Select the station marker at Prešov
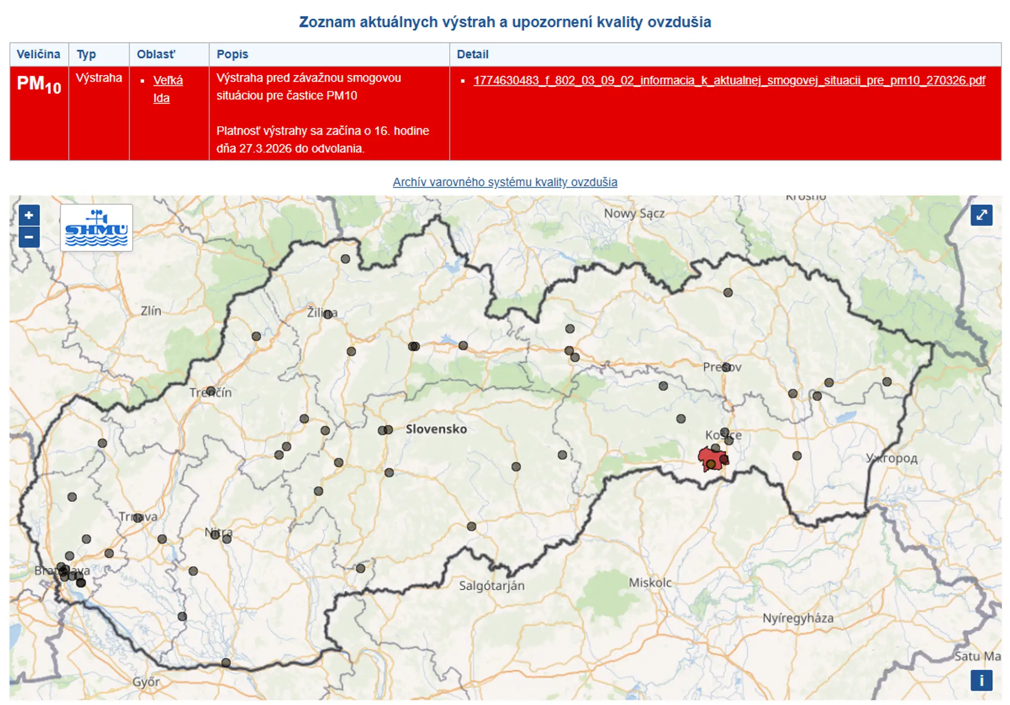1010x705 pixels. click(x=726, y=367)
